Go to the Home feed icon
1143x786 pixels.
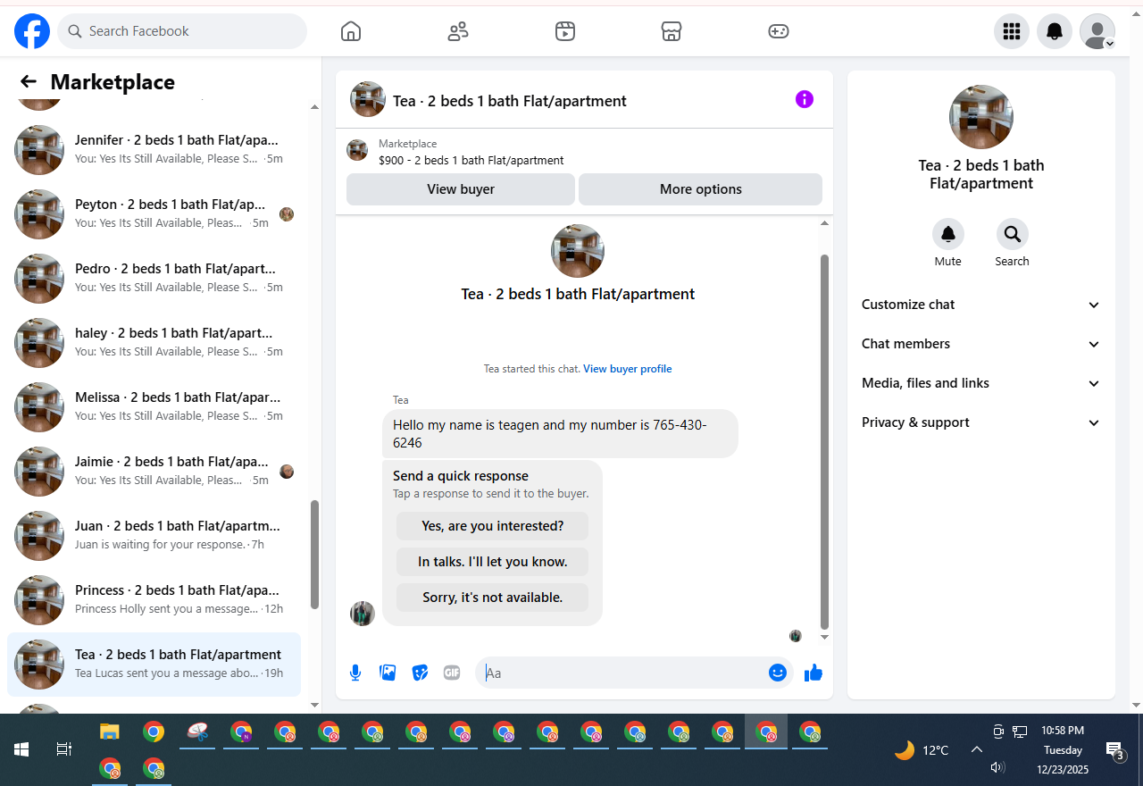(351, 31)
